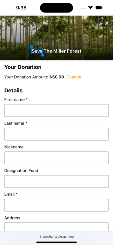Click into the Email input field

click(x=57, y=205)
